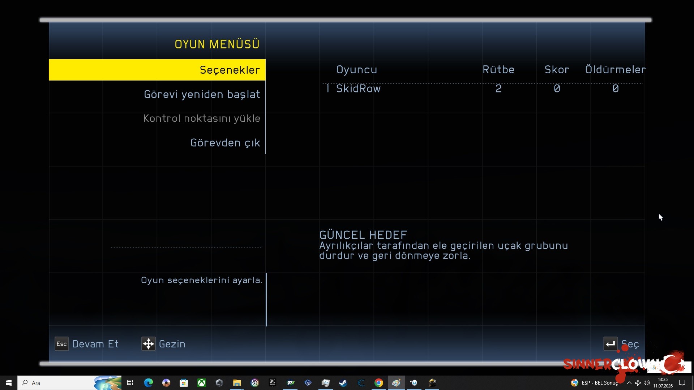The width and height of the screenshot is (694, 390).
Task: Open the green winged-logo app taskbar icon
Action: point(290,383)
